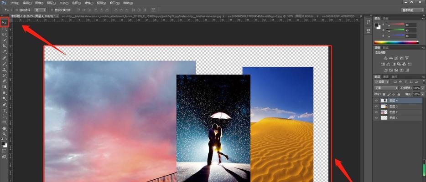Select the Healing Brush tool
426x182 pixels.
pyautogui.click(x=4, y=58)
